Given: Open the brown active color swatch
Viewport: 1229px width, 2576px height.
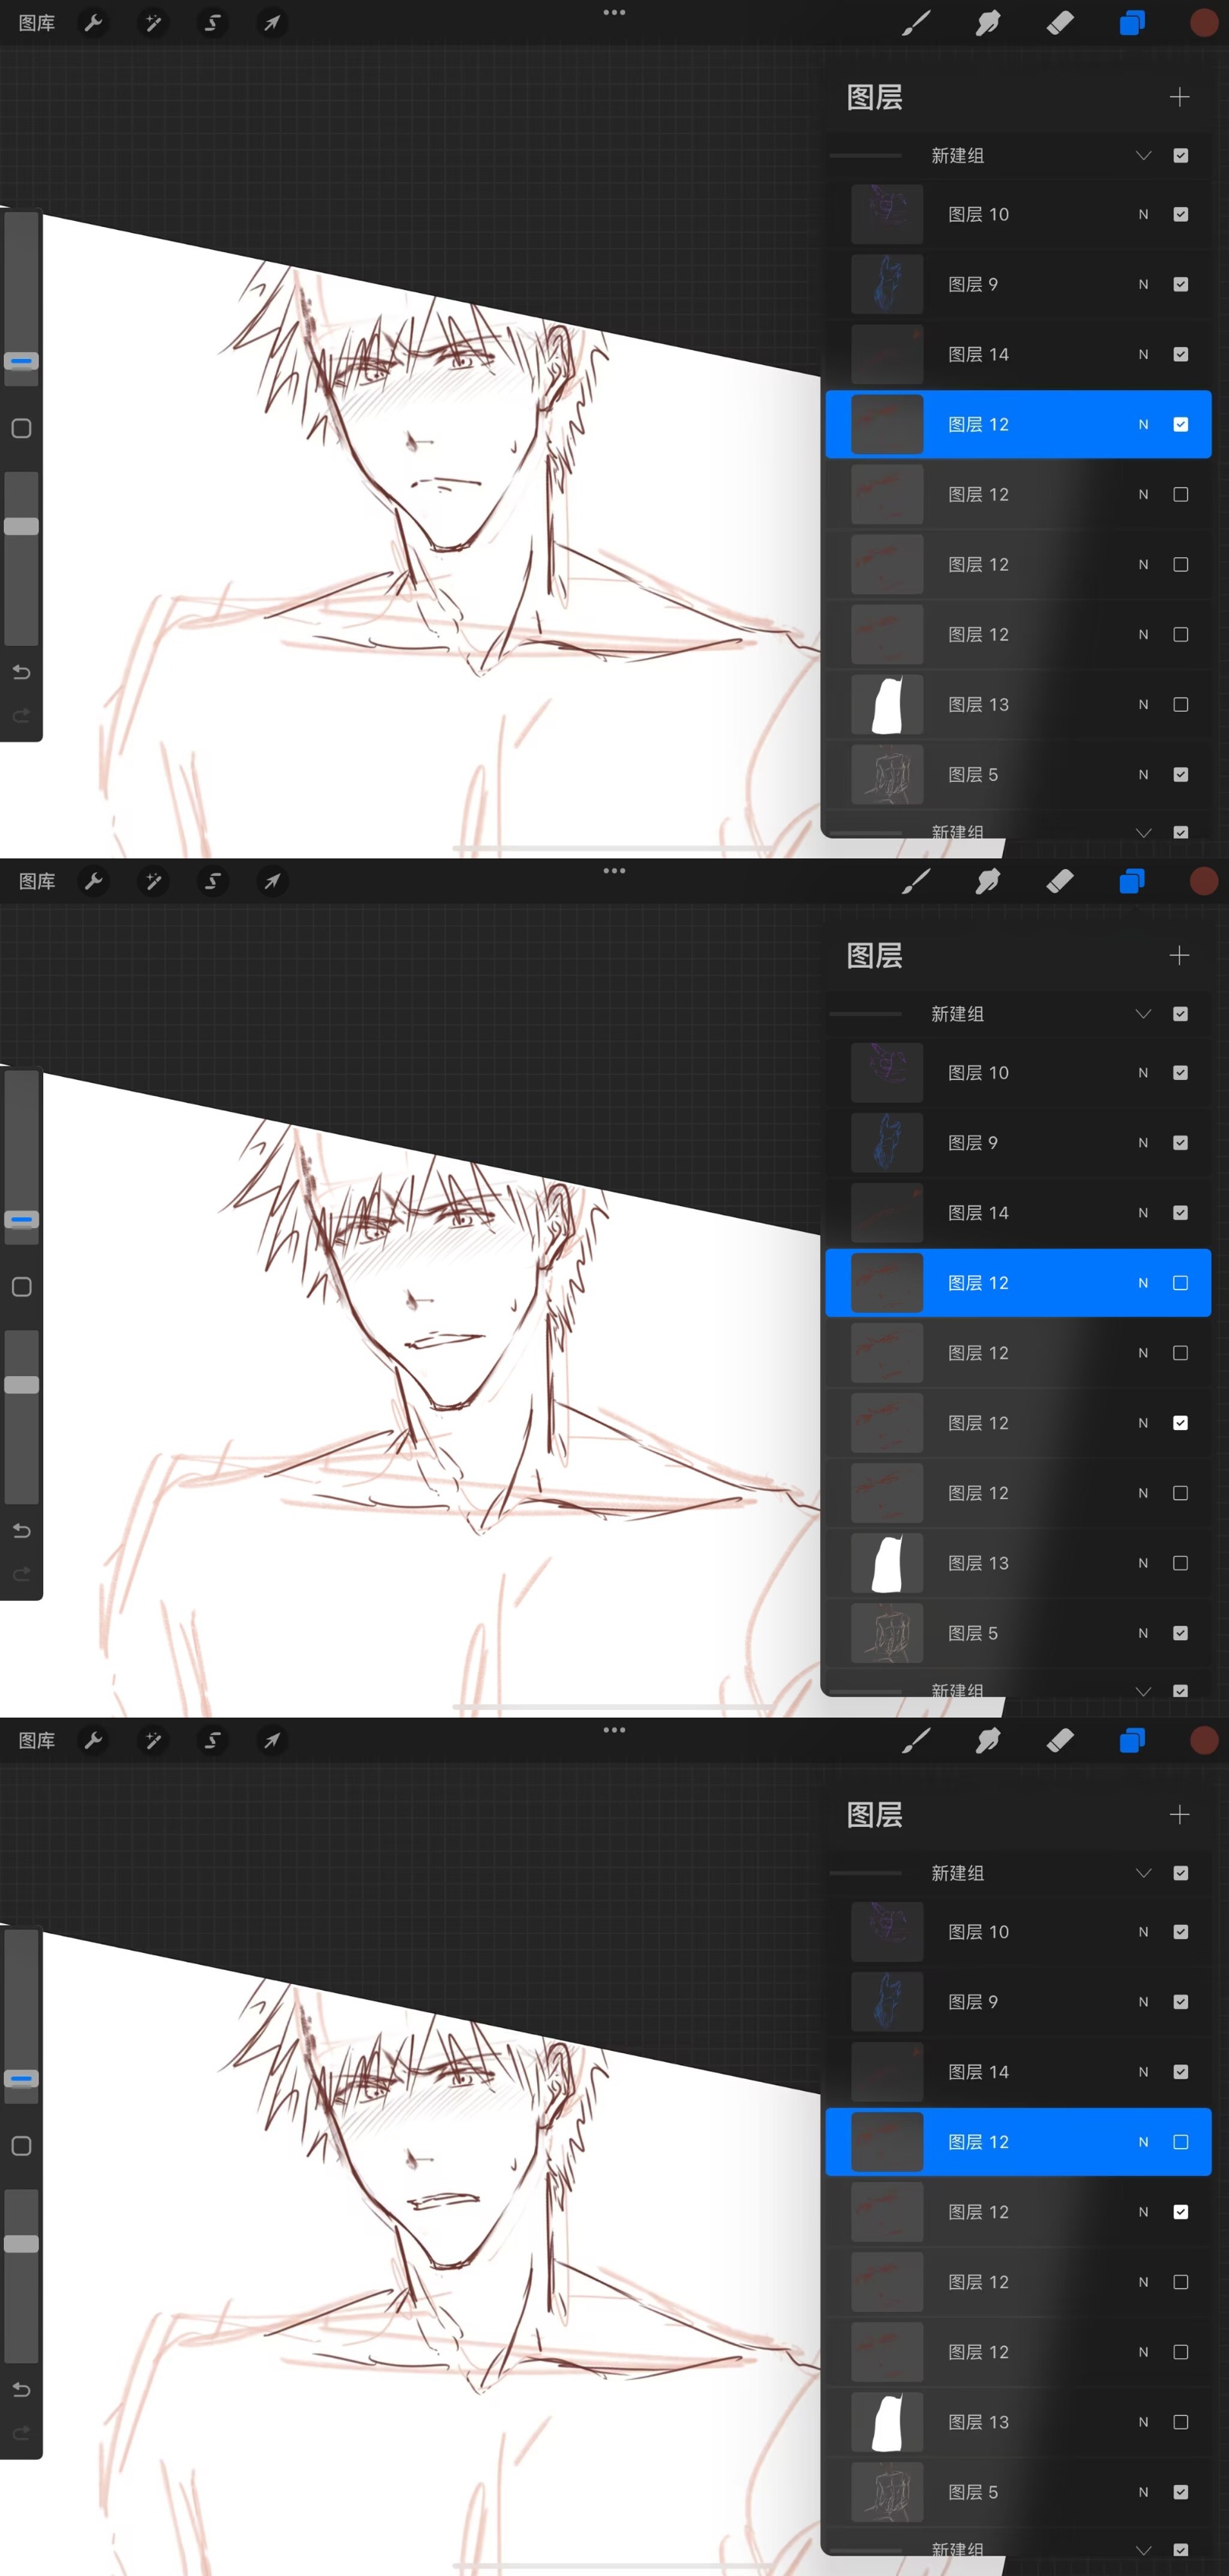Looking at the screenshot, I should (1203, 22).
